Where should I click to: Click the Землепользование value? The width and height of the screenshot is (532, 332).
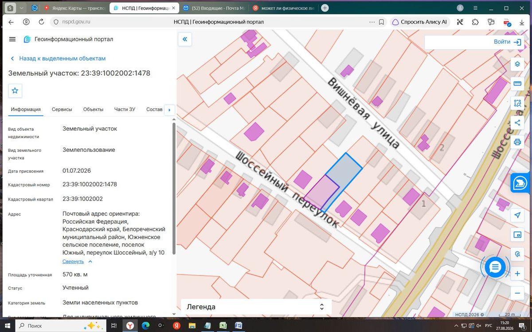tap(89, 150)
